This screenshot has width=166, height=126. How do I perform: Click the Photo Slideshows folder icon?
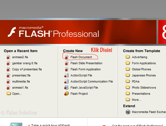click(x=128, y=87)
